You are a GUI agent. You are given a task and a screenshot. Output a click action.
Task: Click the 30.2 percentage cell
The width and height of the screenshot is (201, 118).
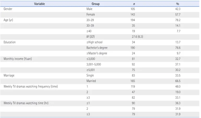[178, 70]
